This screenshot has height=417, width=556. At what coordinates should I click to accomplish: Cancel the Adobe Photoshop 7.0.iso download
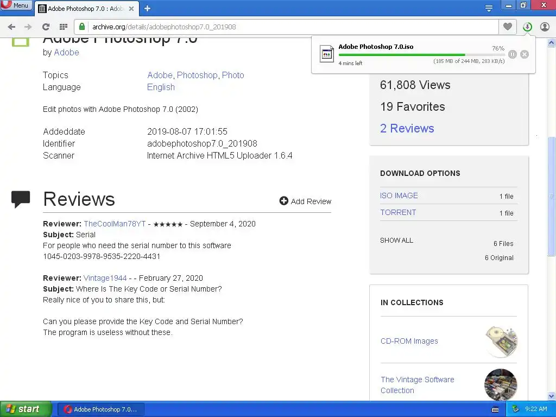(525, 54)
